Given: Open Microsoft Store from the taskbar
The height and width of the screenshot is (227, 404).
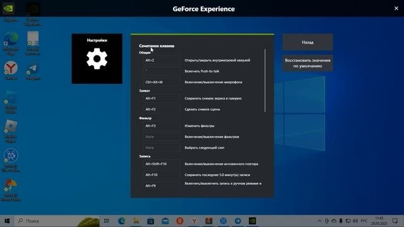Looking at the screenshot, I should click(x=151, y=221).
